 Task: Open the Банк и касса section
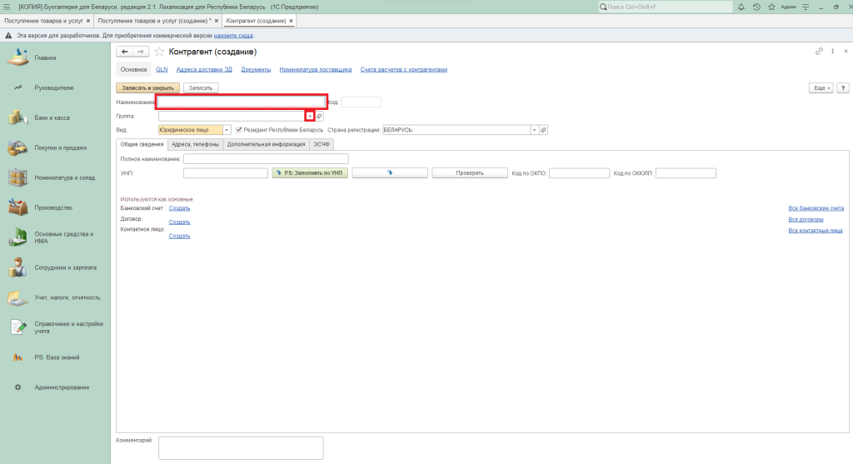[52, 118]
